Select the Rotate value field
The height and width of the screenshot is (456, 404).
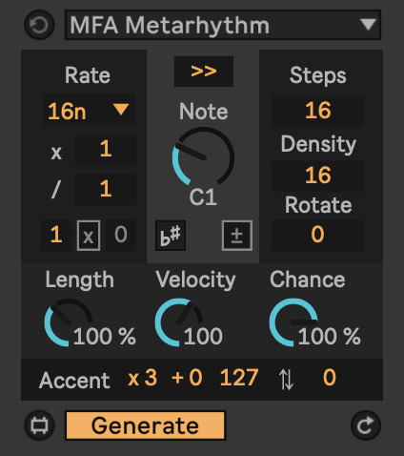tap(317, 235)
